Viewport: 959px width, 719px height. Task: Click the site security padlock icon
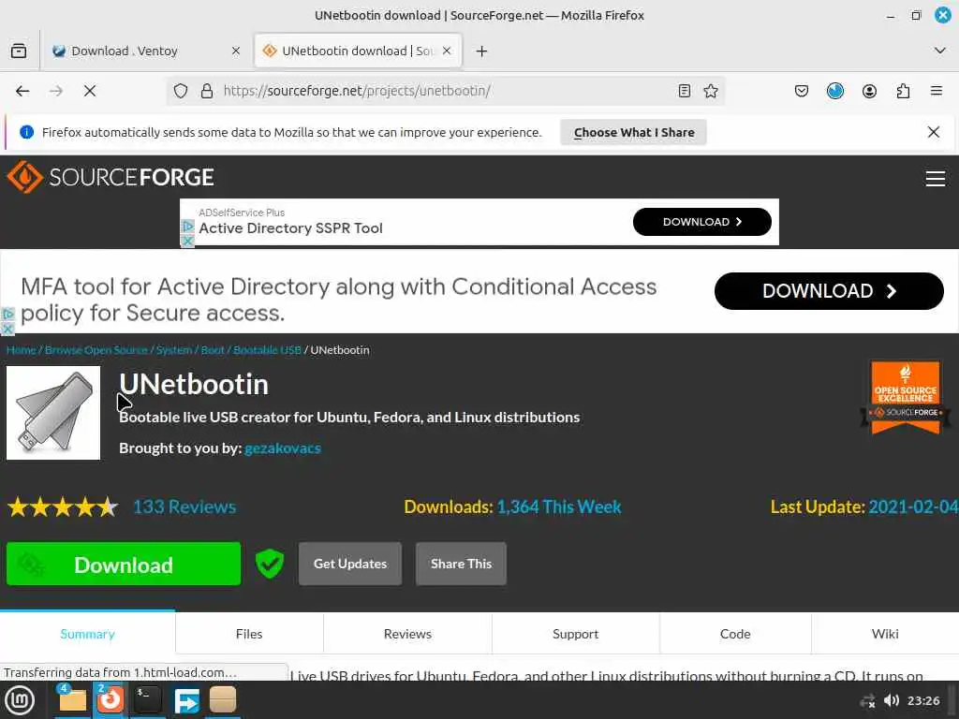[x=207, y=91]
